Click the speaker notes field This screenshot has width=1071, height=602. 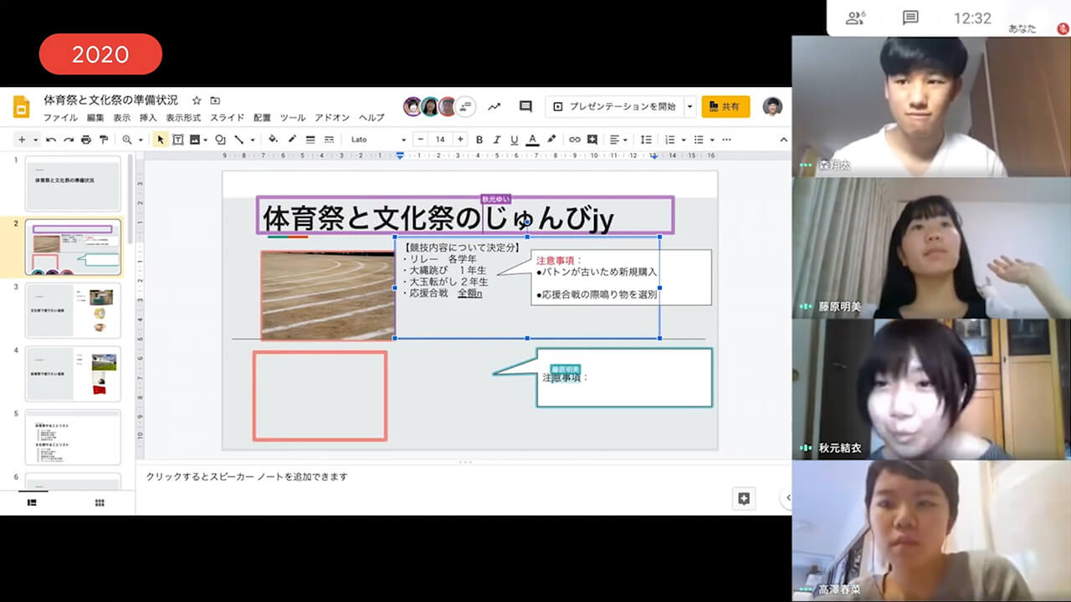click(462, 477)
